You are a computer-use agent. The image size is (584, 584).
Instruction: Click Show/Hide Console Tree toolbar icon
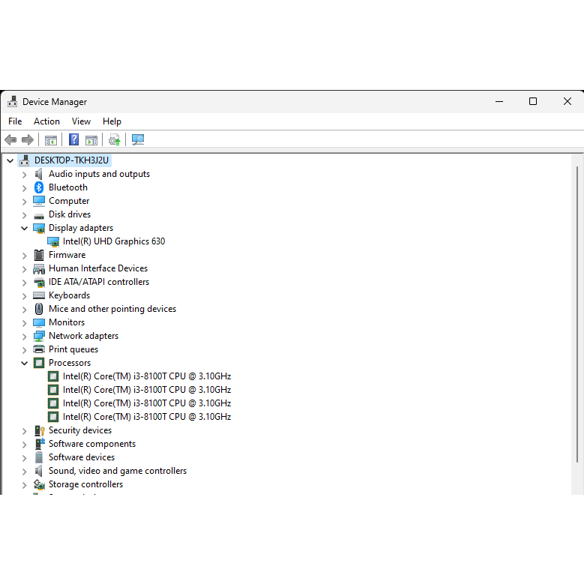(51, 139)
